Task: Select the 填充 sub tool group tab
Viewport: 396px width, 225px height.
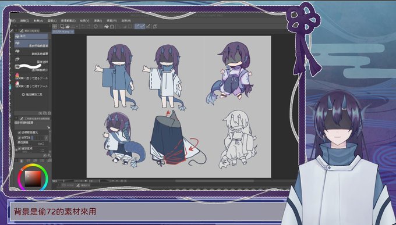Action: tap(31, 36)
